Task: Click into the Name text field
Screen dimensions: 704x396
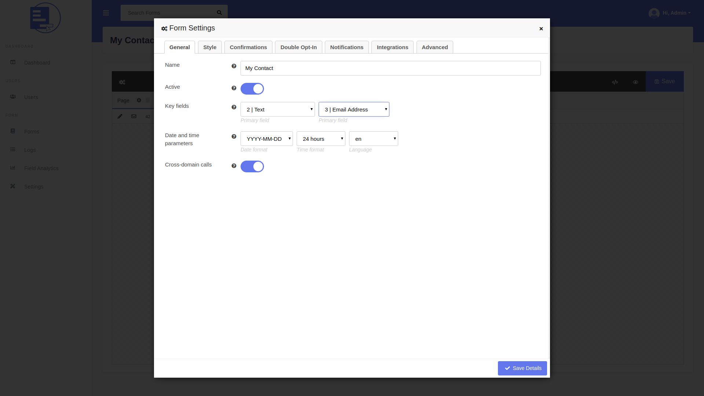Action: (390, 68)
